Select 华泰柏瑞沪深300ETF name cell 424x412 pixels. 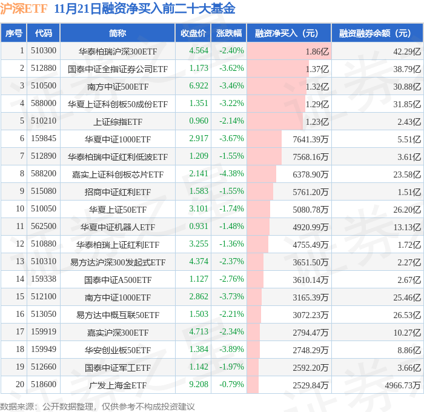tap(118, 51)
